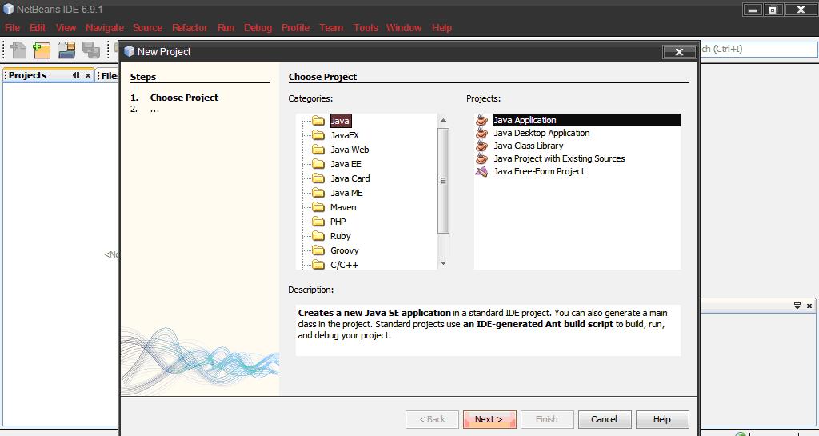Click the Save All toolbar icon
819x436 pixels.
click(x=91, y=50)
